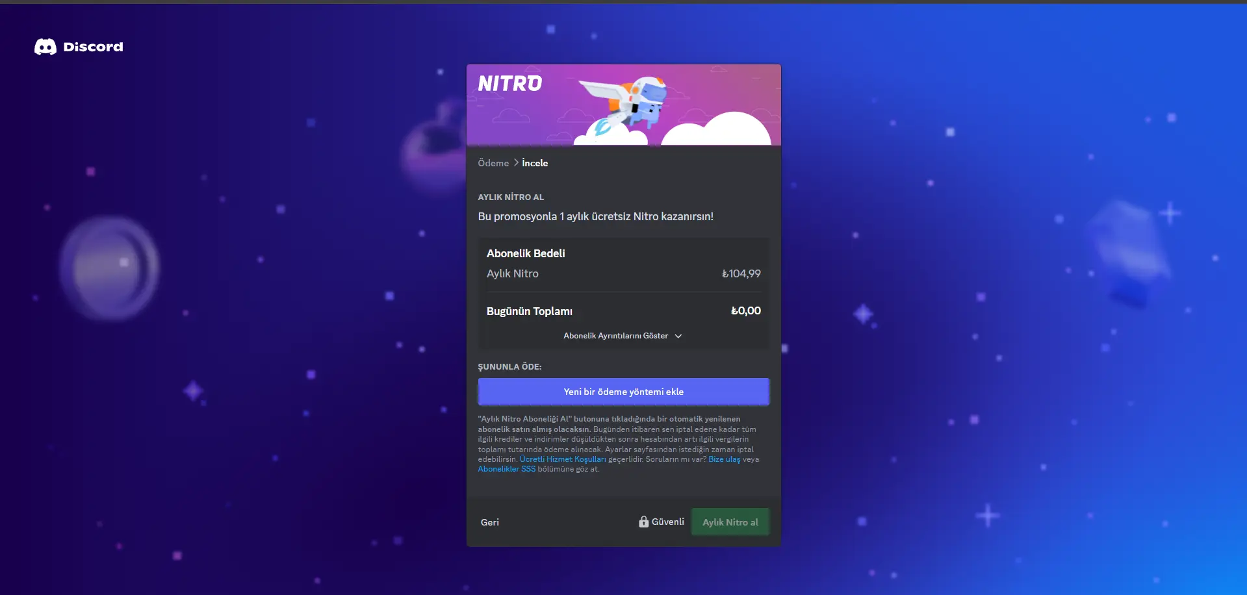This screenshot has width=1247, height=595.
Task: Click the AYLIK NİTRO AL heading
Action: click(x=511, y=197)
